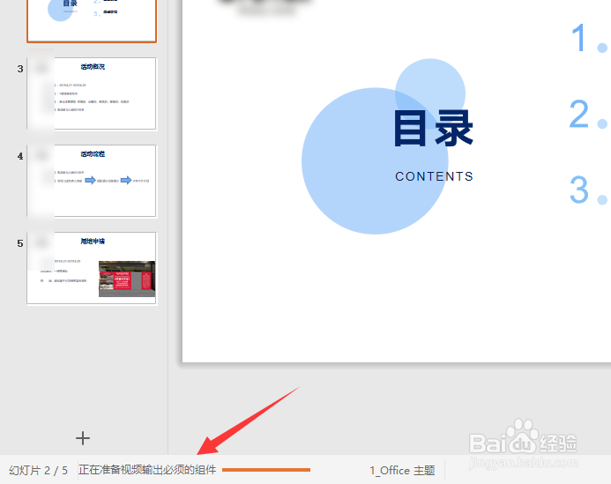Select slide 3 thumbnail 活动概况

[x=92, y=93]
